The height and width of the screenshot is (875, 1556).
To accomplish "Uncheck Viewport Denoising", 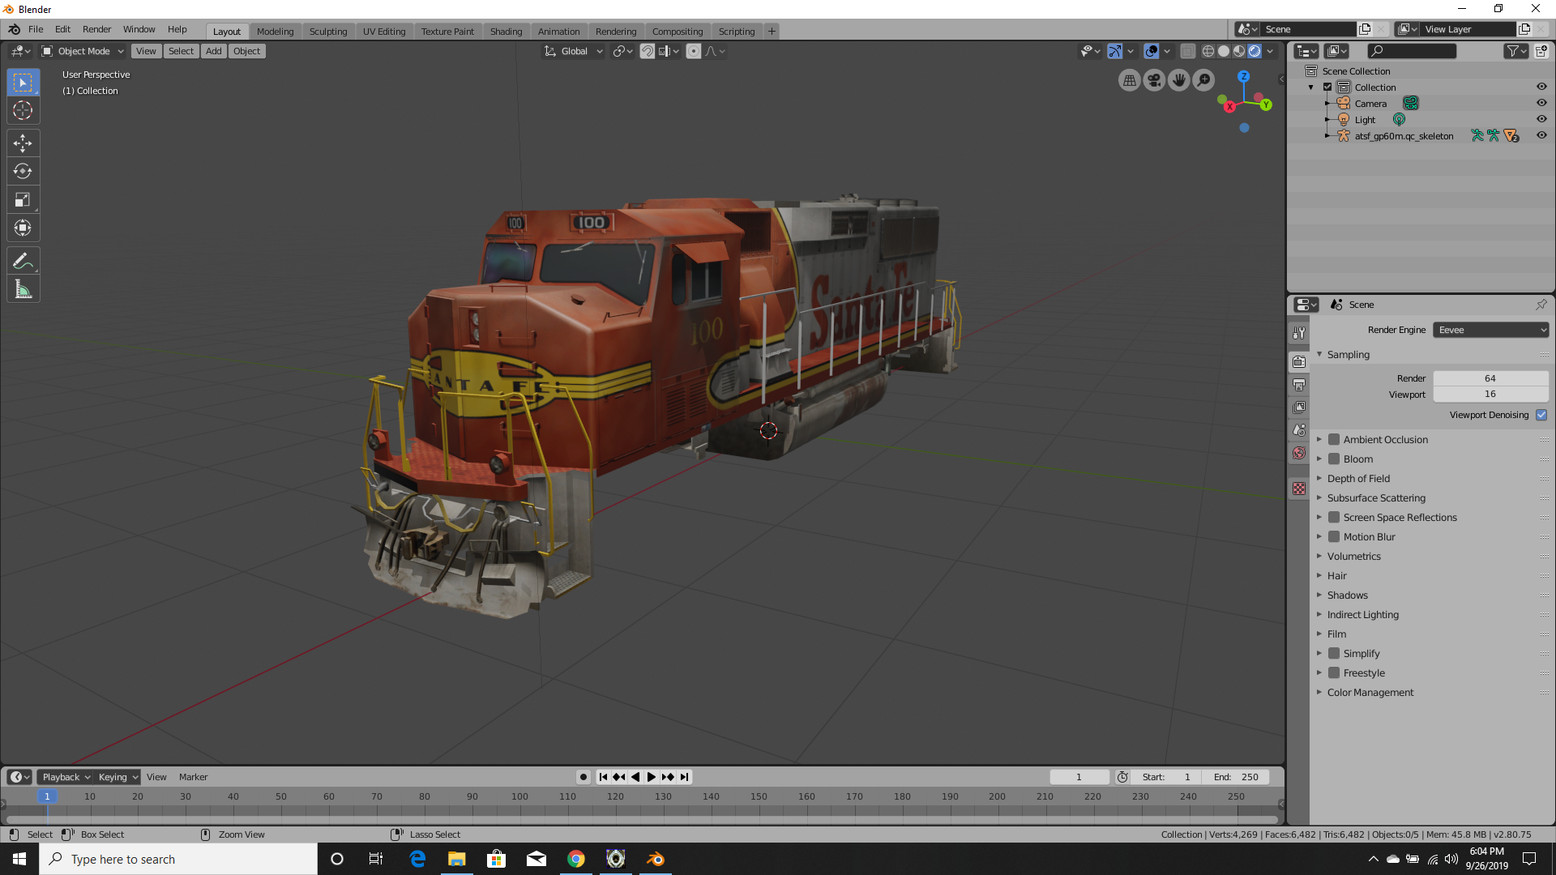I will coord(1541,415).
